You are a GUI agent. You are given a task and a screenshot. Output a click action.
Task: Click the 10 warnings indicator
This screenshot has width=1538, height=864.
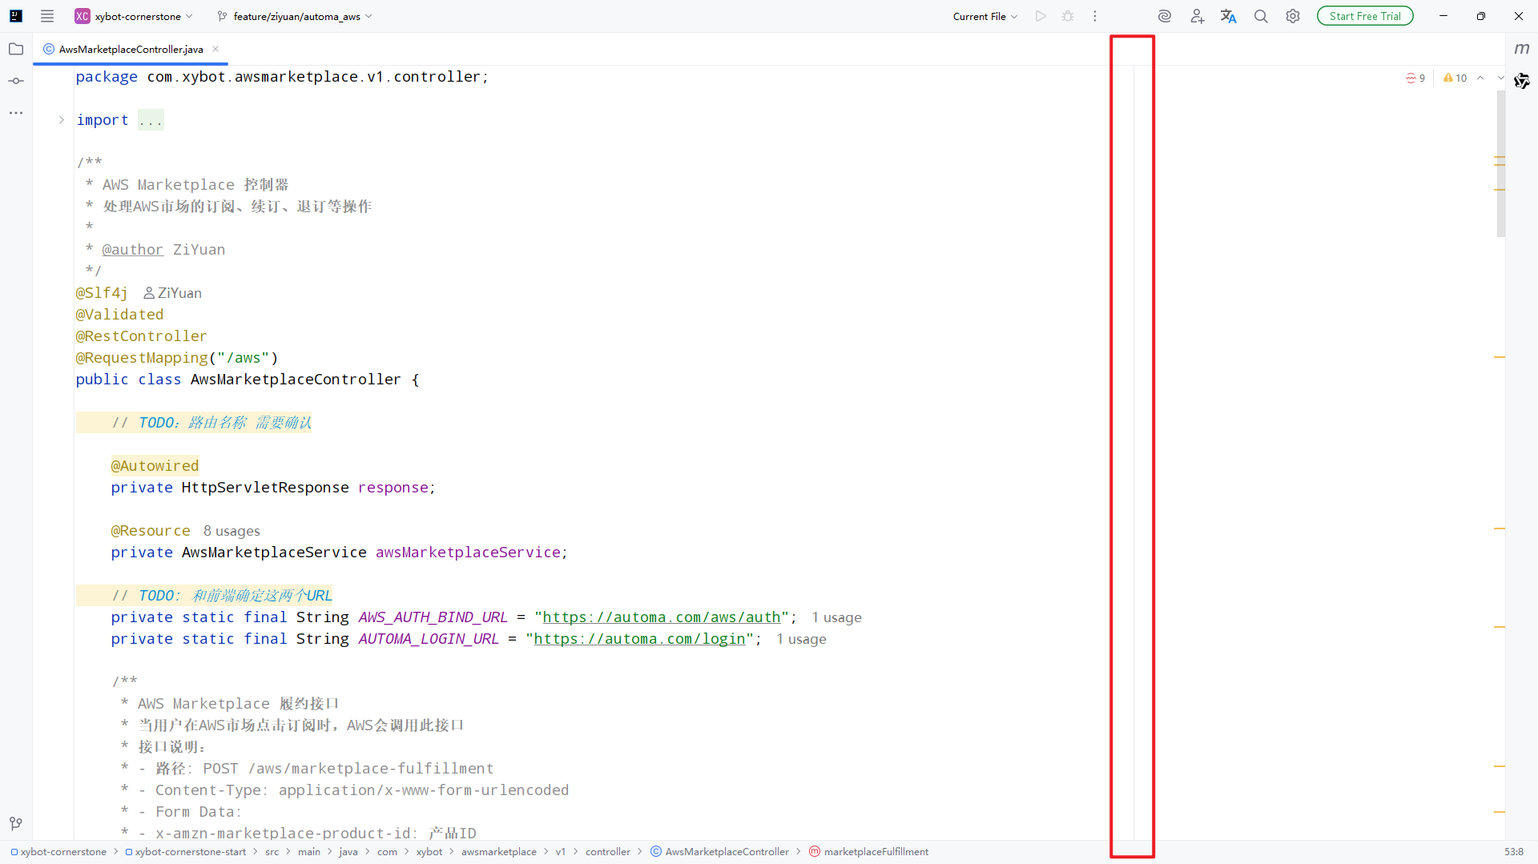click(x=1455, y=78)
